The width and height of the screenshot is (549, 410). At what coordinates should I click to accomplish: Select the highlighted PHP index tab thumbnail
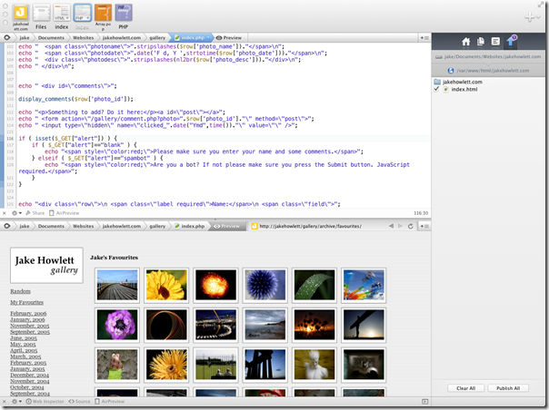coord(83,14)
